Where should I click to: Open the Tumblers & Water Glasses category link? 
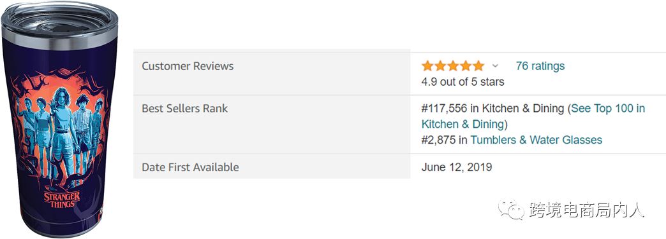tap(536, 140)
